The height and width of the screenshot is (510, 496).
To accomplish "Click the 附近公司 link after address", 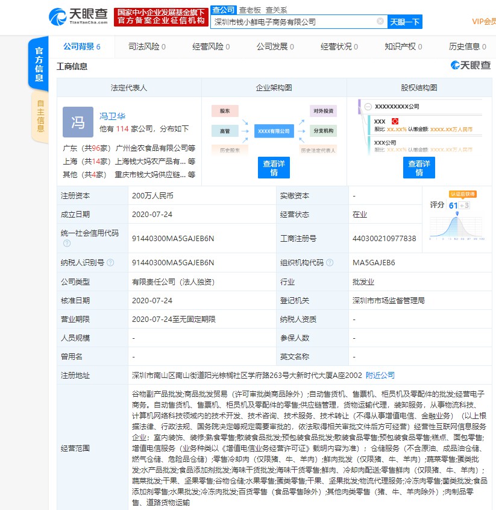I will [x=380, y=375].
